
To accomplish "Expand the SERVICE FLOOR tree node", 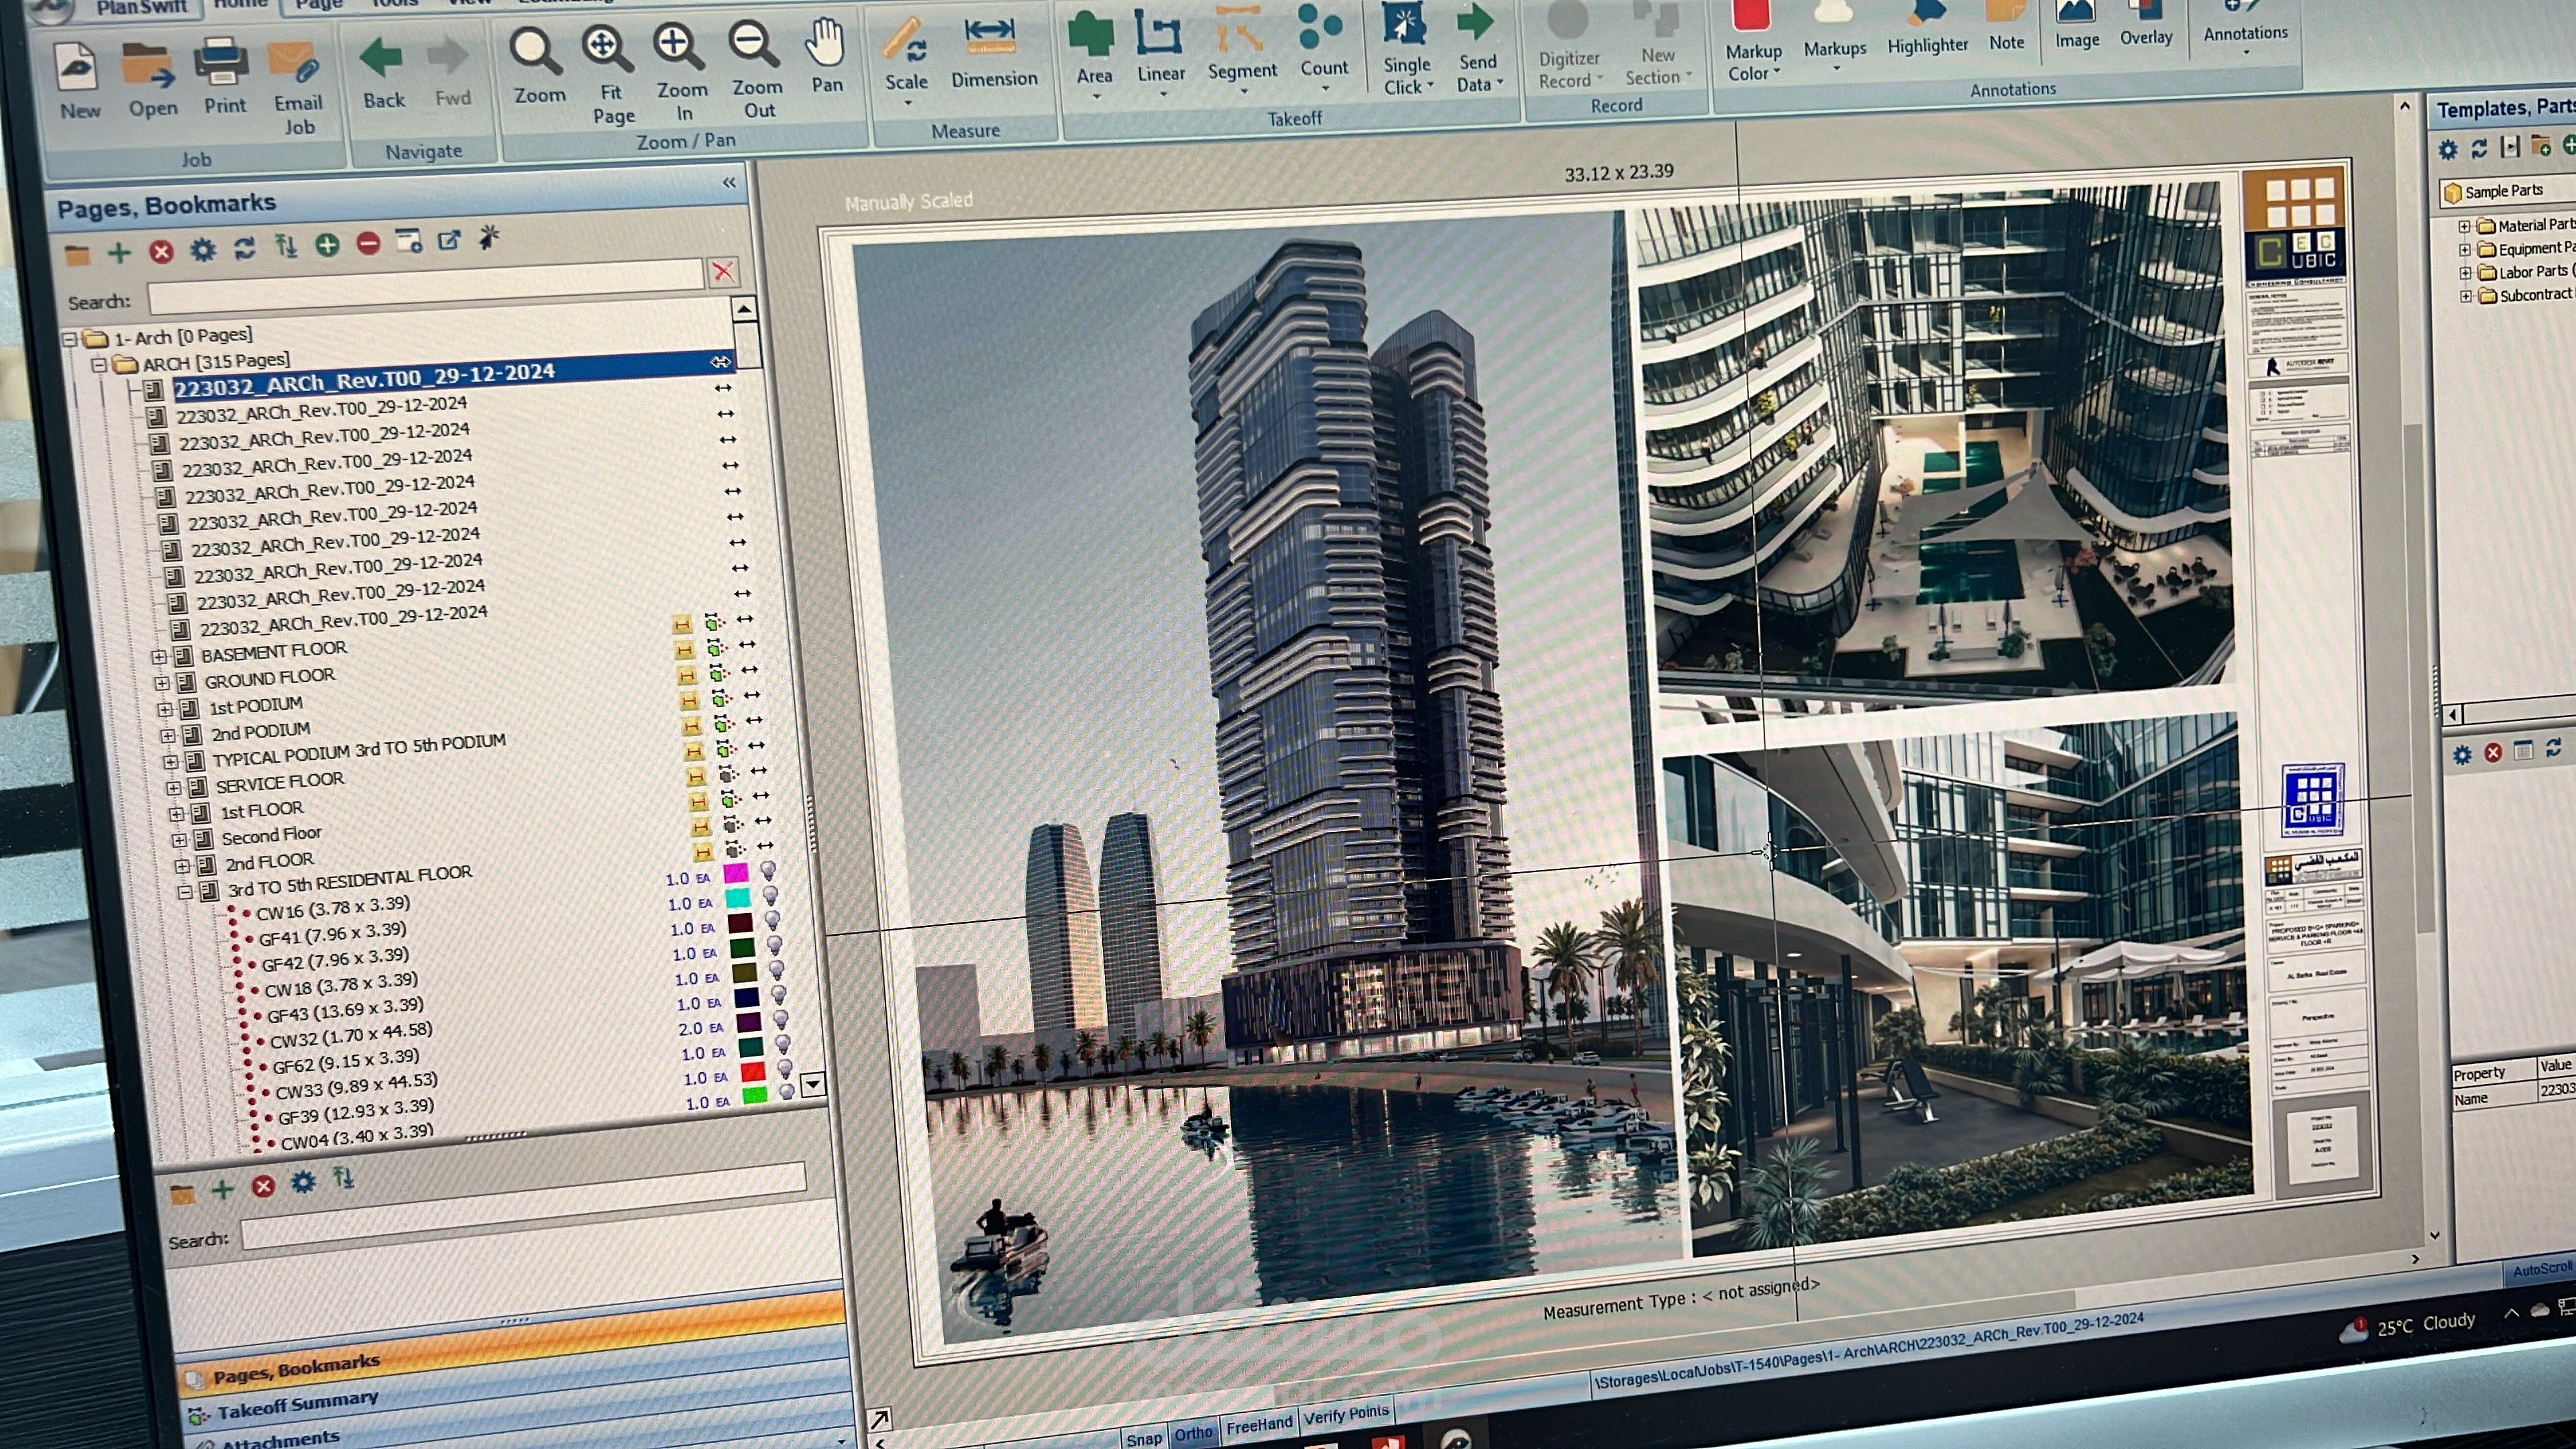I will pos(174,788).
